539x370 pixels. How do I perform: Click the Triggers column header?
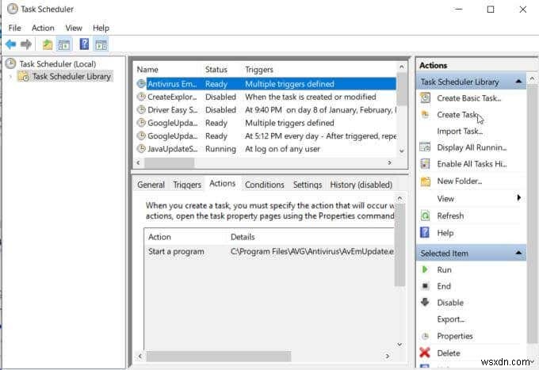pyautogui.click(x=259, y=70)
